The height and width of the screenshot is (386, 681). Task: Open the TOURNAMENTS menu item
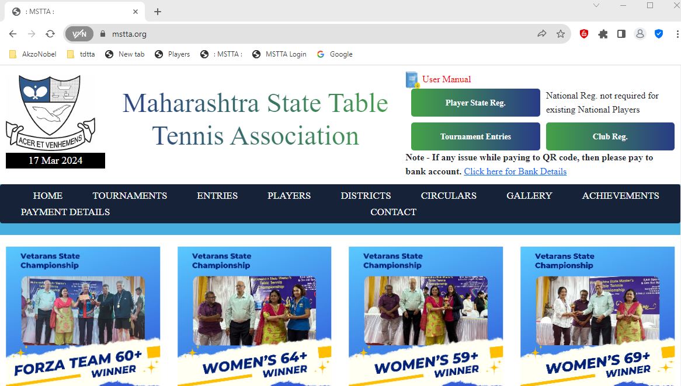[130, 195]
